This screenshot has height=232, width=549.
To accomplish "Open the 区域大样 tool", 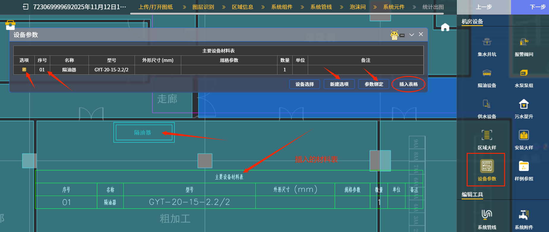I will (x=487, y=135).
